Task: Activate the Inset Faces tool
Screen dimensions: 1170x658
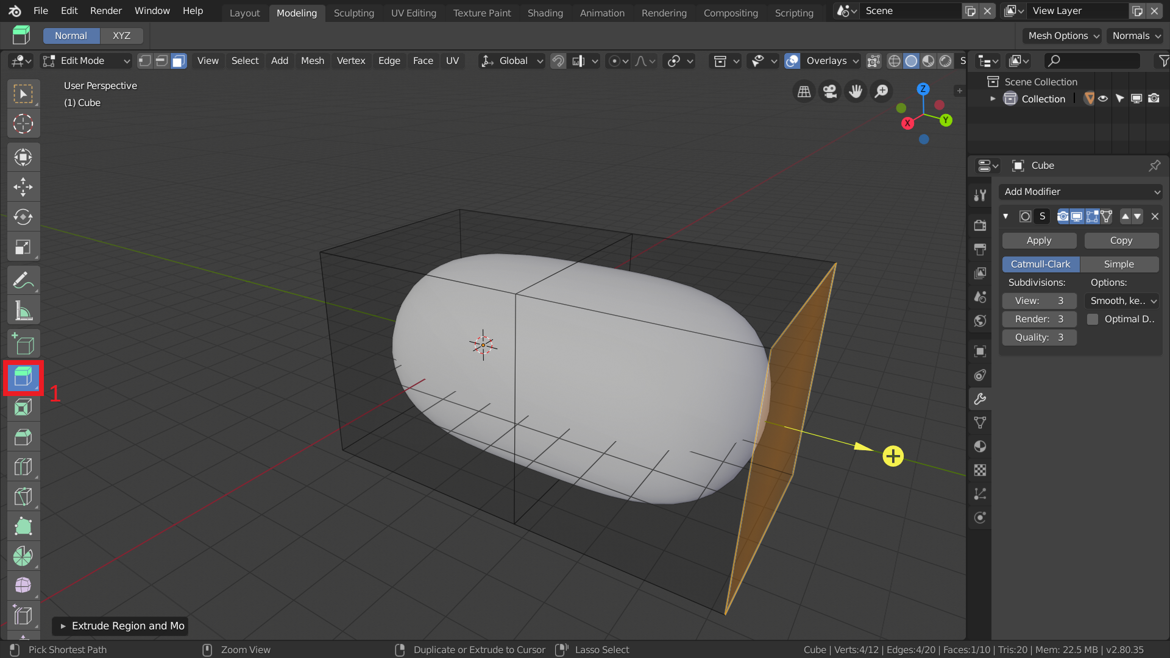Action: 23,407
